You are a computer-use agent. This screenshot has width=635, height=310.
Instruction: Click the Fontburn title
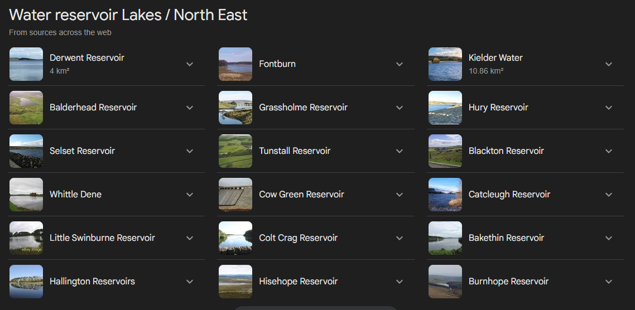pyautogui.click(x=277, y=64)
